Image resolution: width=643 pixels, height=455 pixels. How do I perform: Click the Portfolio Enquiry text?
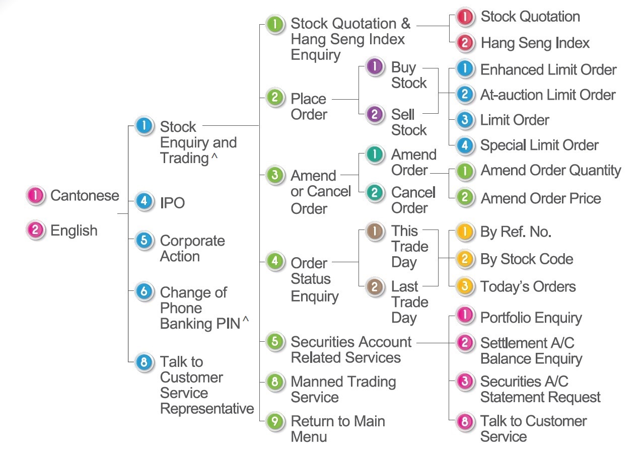(531, 318)
